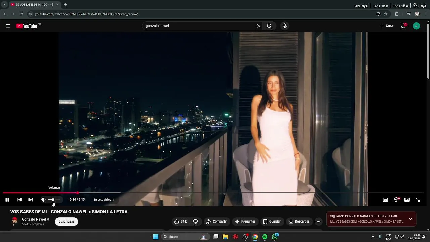This screenshot has height=242, width=430.
Task: Open the tab search dropdown arrow
Action: click(x=4, y=5)
